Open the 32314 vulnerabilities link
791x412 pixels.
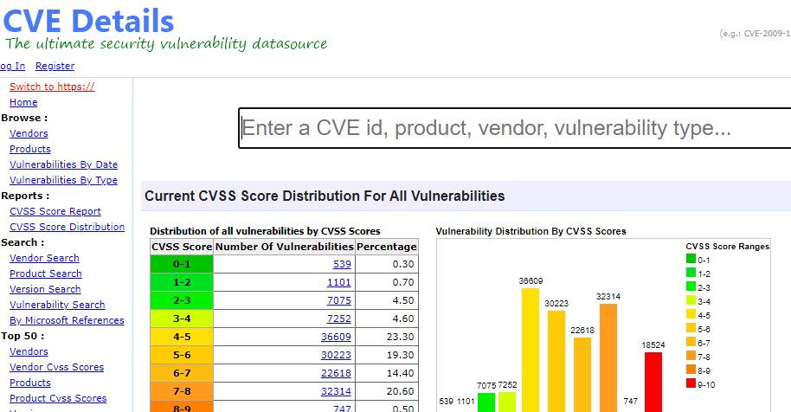336,391
